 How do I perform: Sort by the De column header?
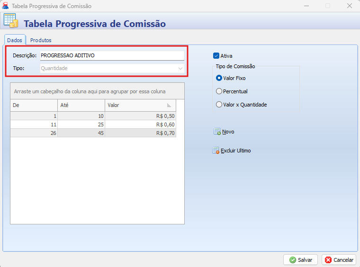[34, 105]
